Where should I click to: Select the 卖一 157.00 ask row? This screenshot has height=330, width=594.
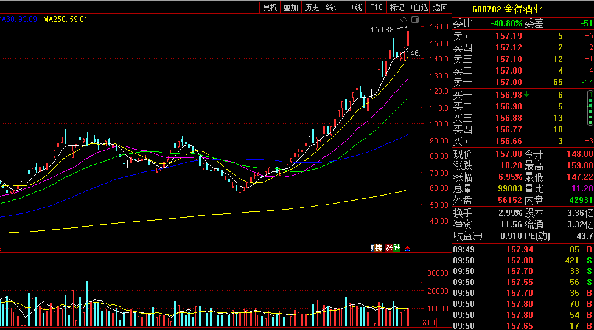click(523, 82)
